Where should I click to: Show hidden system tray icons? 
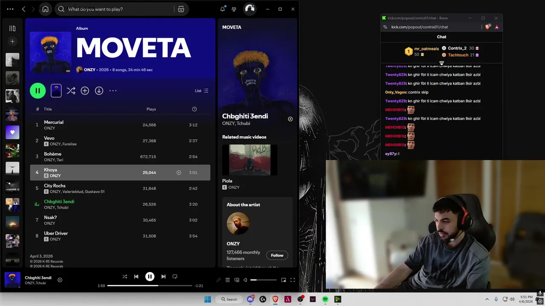coord(487,299)
